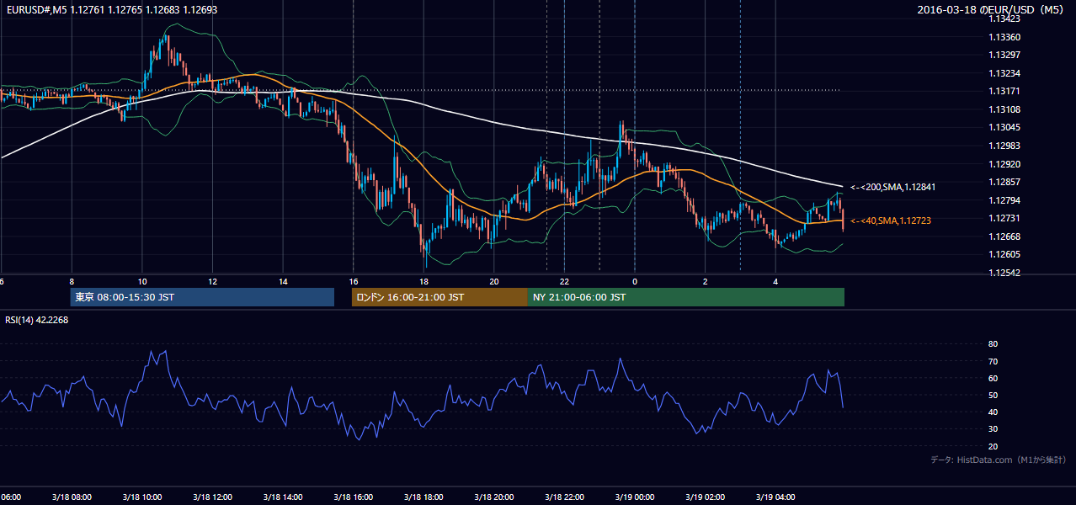
Task: Click hour tick 8 under the price chart
Action: click(72, 282)
